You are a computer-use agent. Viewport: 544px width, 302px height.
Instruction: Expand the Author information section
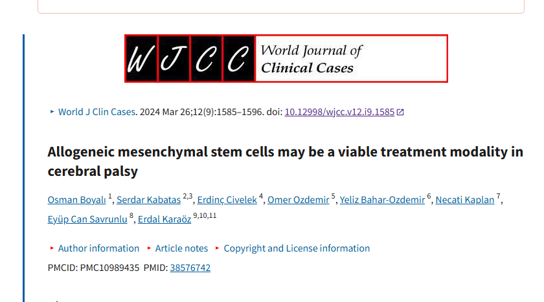click(98, 248)
